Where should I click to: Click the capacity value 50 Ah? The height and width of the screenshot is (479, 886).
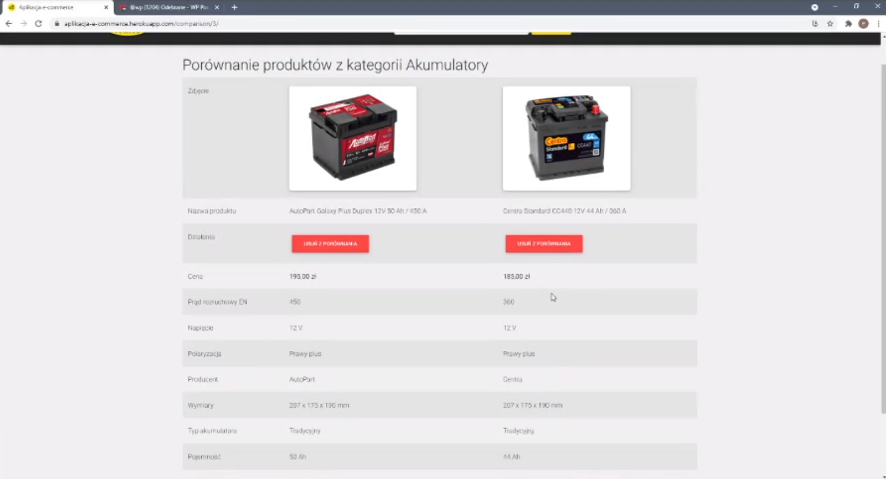coord(298,457)
